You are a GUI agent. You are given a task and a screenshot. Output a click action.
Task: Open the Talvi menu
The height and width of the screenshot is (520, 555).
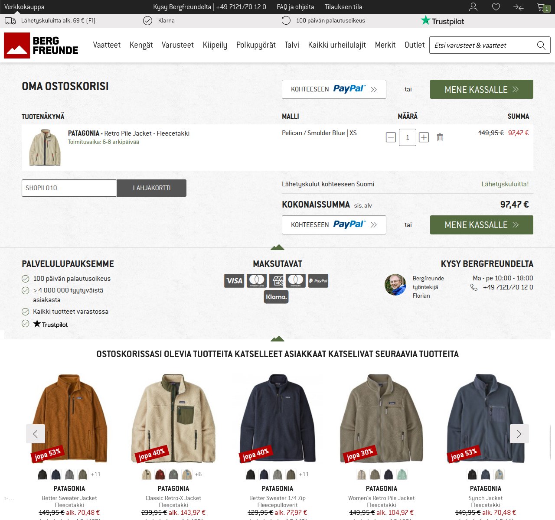292,45
